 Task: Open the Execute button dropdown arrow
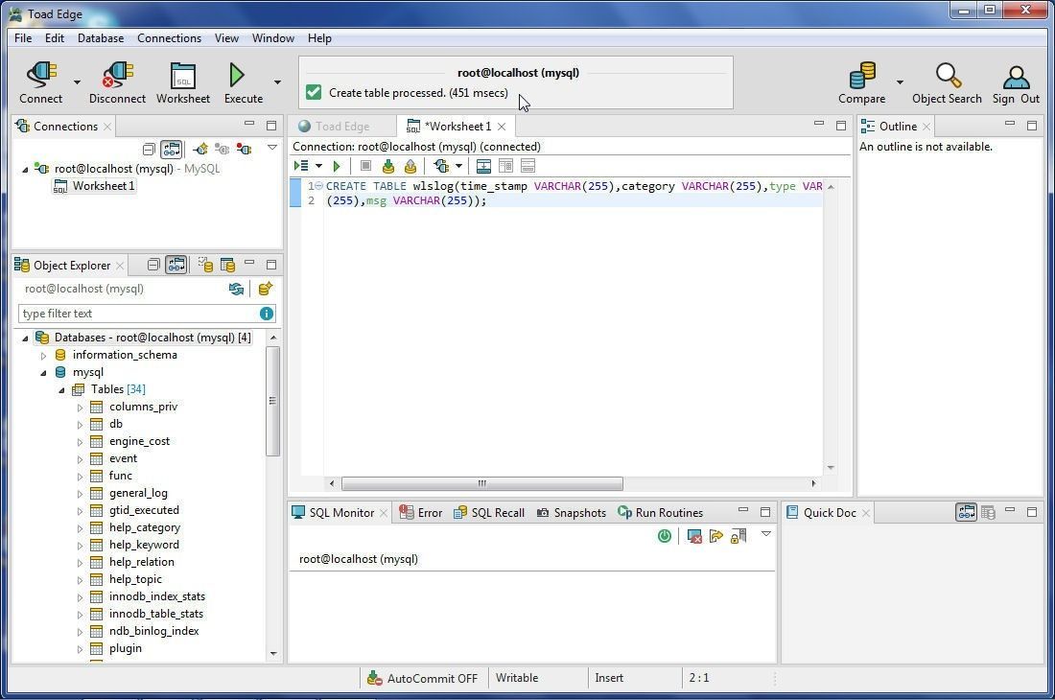pos(277,82)
